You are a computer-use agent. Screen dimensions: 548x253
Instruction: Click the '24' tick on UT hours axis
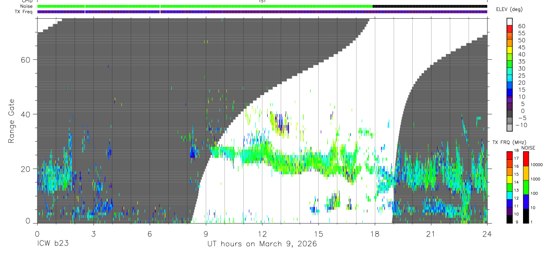click(x=487, y=233)
